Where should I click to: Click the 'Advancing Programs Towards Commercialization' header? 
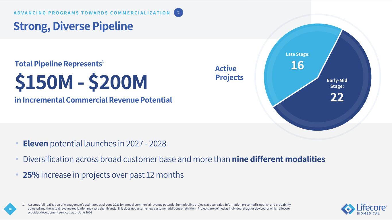(92, 13)
